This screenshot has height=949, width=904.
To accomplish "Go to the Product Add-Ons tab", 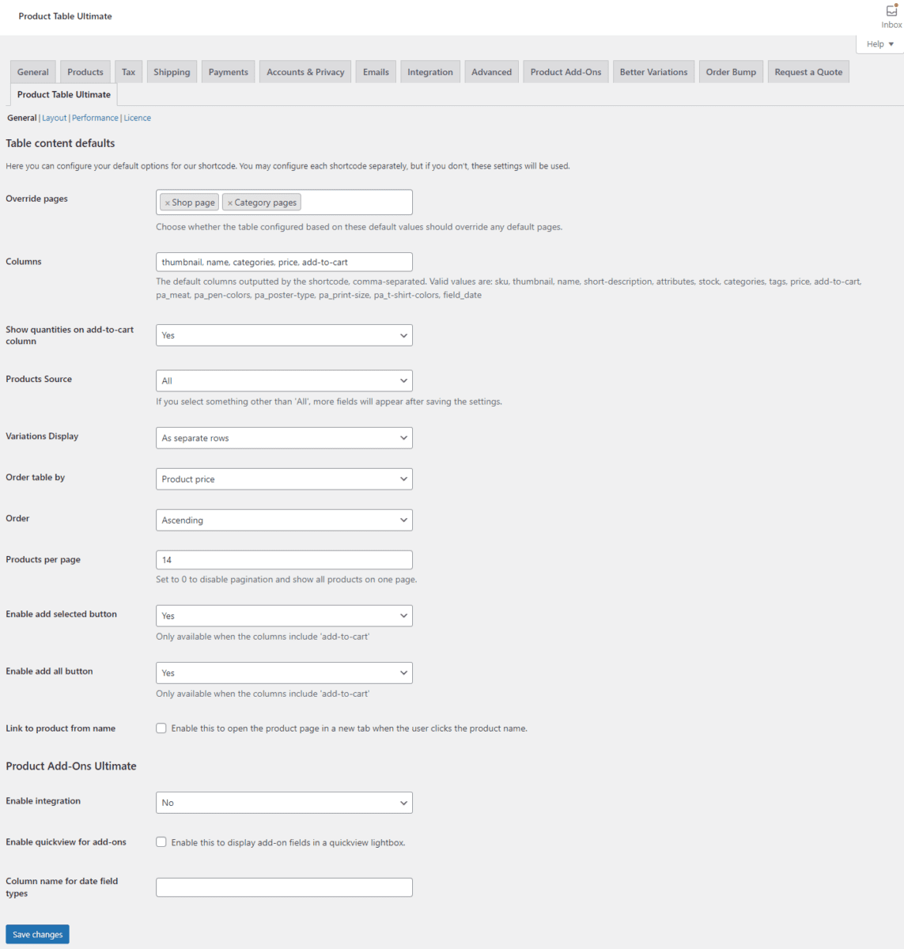I will pyautogui.click(x=565, y=72).
